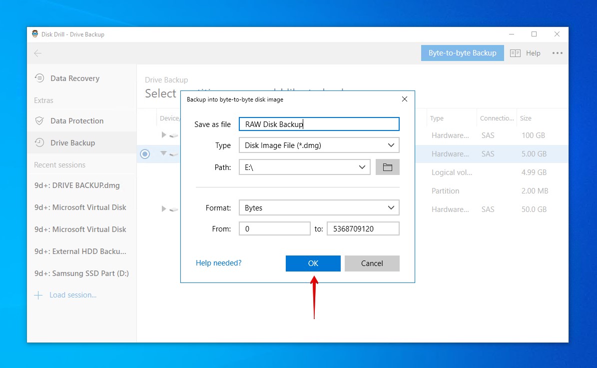Click the plus icon beside Load session
597x368 pixels.
point(38,295)
